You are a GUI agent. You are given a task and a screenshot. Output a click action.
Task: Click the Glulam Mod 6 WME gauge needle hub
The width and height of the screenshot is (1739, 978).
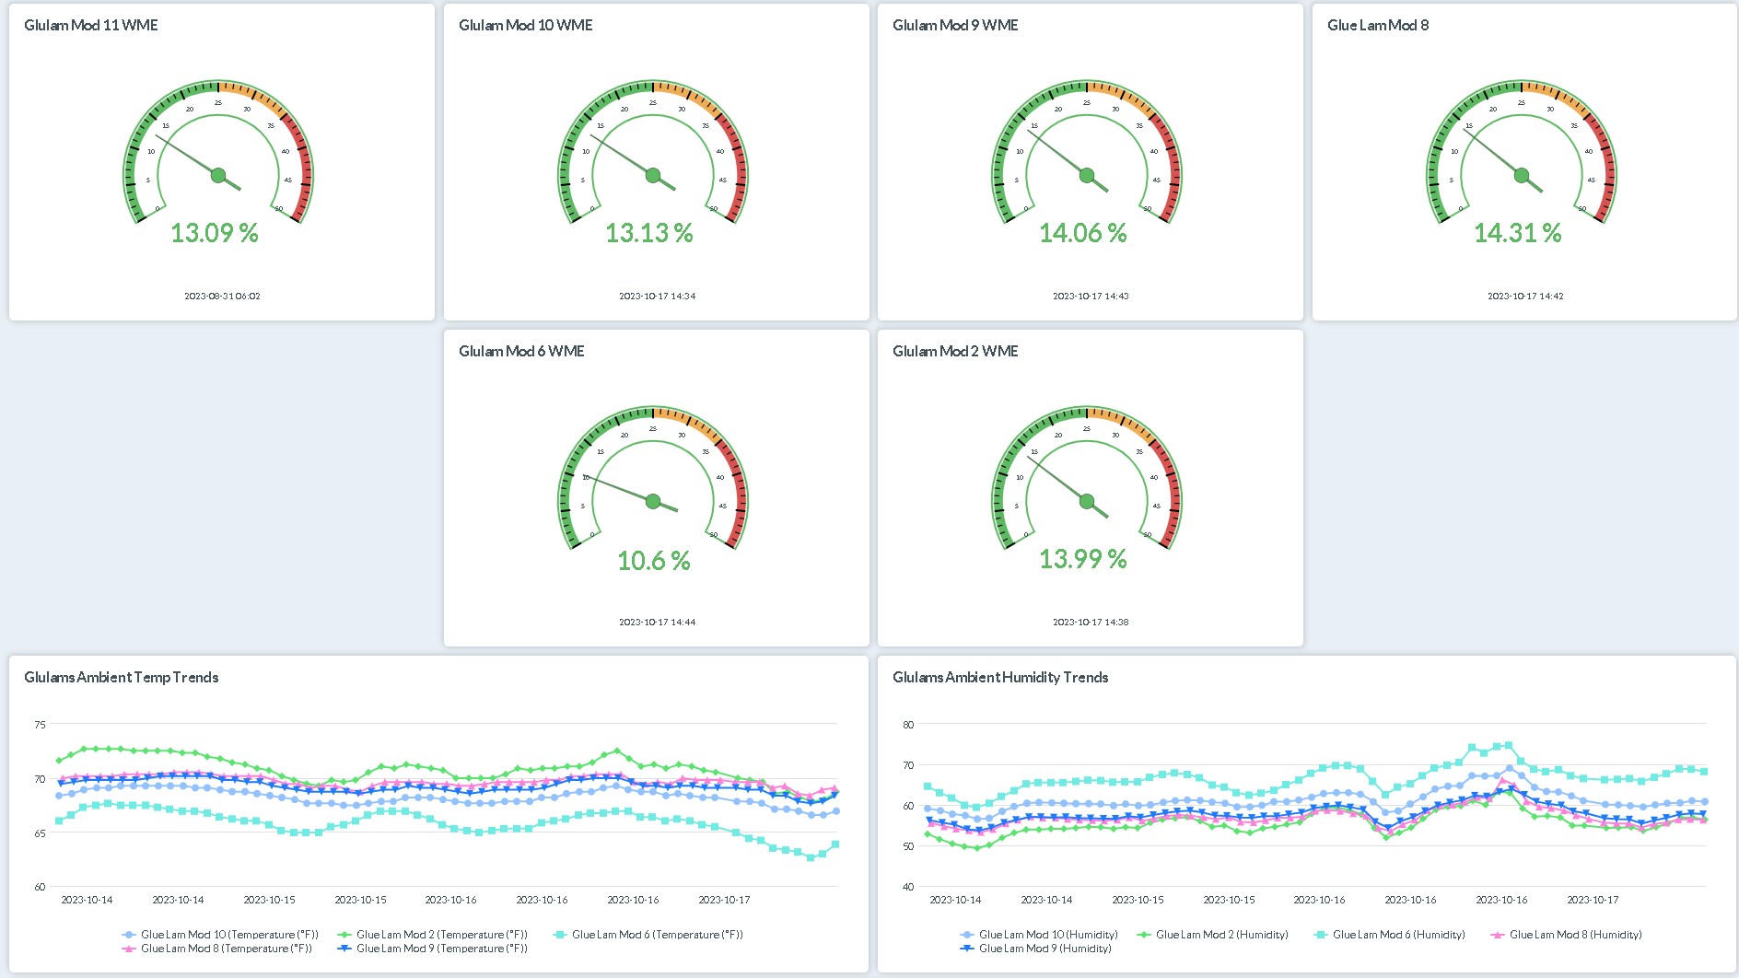(653, 502)
